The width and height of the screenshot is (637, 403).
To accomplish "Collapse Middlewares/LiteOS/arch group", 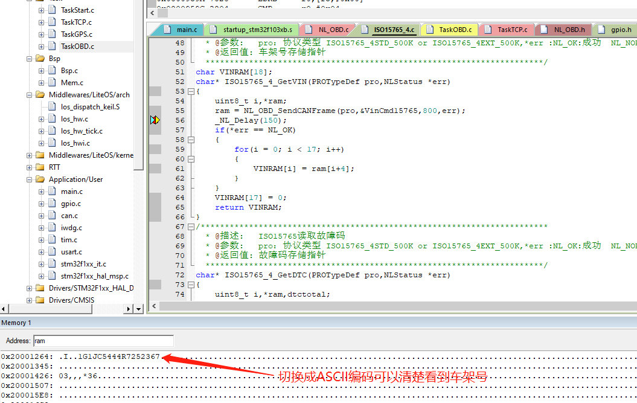I will [x=29, y=95].
